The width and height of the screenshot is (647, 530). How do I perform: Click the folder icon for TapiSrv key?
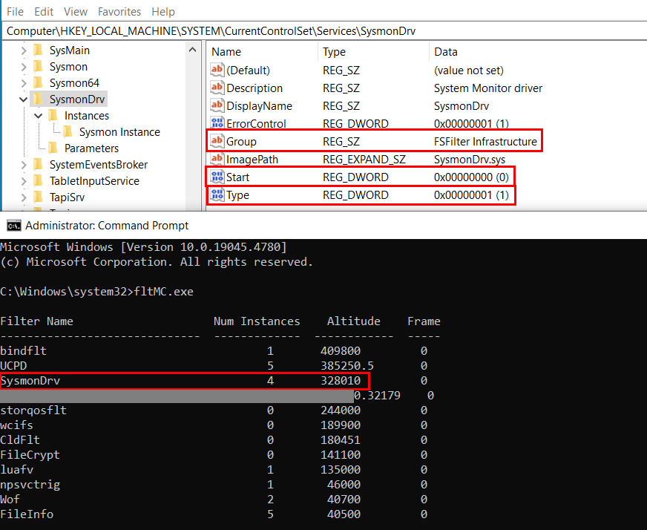(x=39, y=197)
